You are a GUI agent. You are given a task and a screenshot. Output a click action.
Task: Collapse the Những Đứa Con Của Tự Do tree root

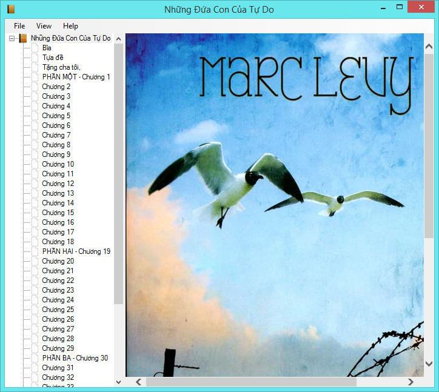(x=12, y=38)
